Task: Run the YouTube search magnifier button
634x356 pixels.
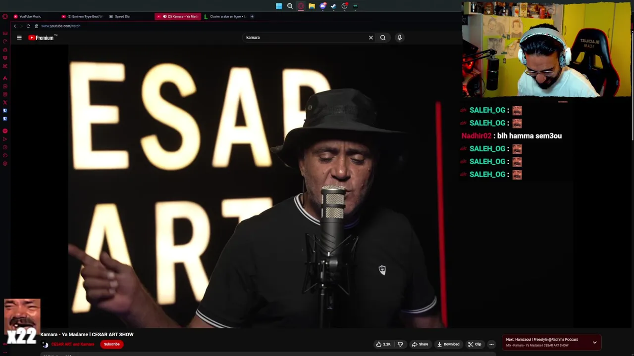Action: pyautogui.click(x=383, y=38)
